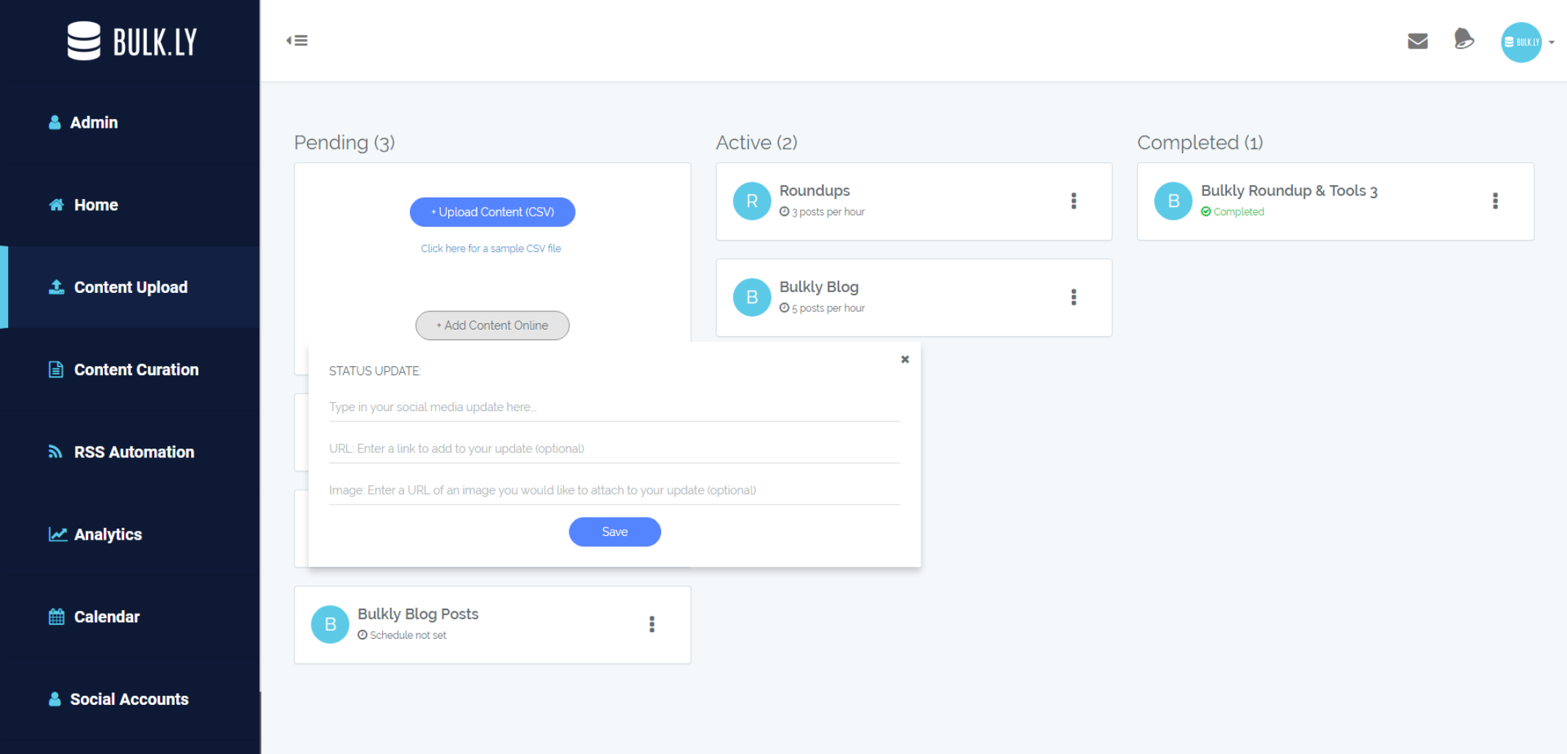Click the Analytics chart icon
Image resolution: width=1567 pixels, height=754 pixels.
point(58,534)
